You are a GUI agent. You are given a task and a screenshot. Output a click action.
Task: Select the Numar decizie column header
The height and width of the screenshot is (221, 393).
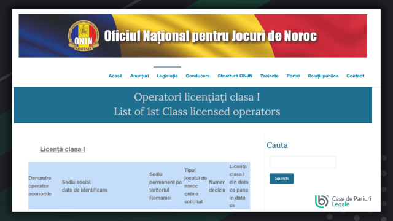(x=217, y=185)
